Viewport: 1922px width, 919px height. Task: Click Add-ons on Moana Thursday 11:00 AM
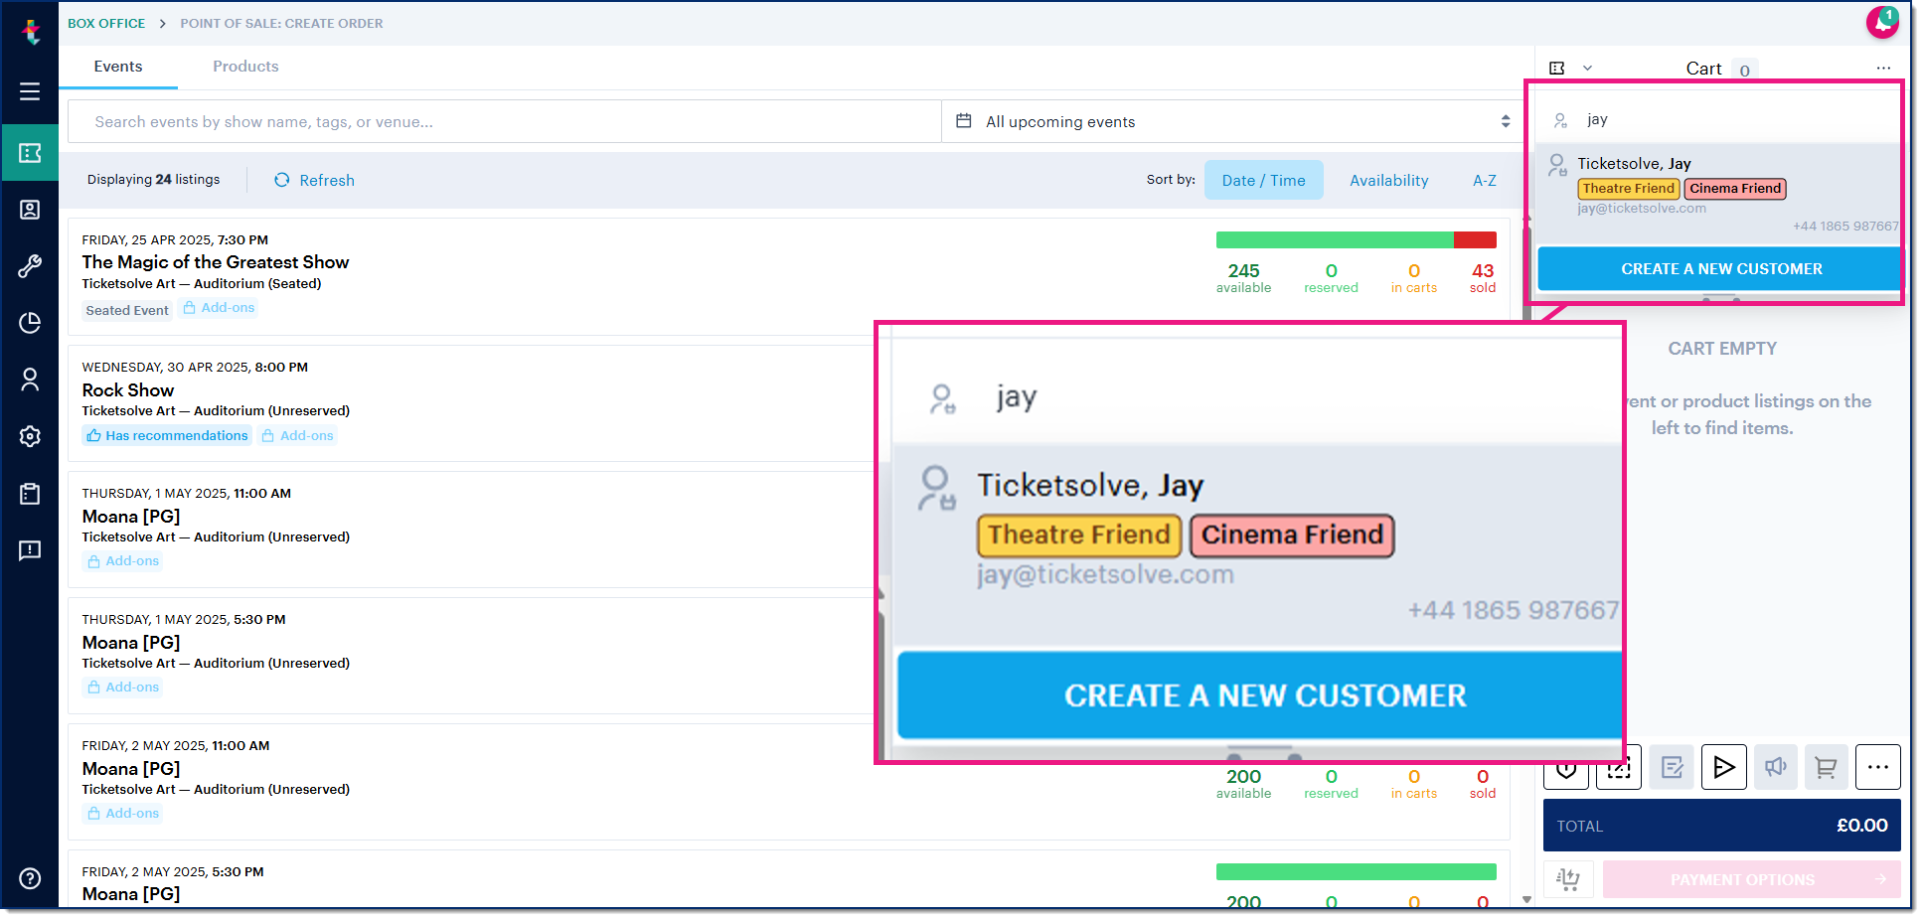coord(123,561)
